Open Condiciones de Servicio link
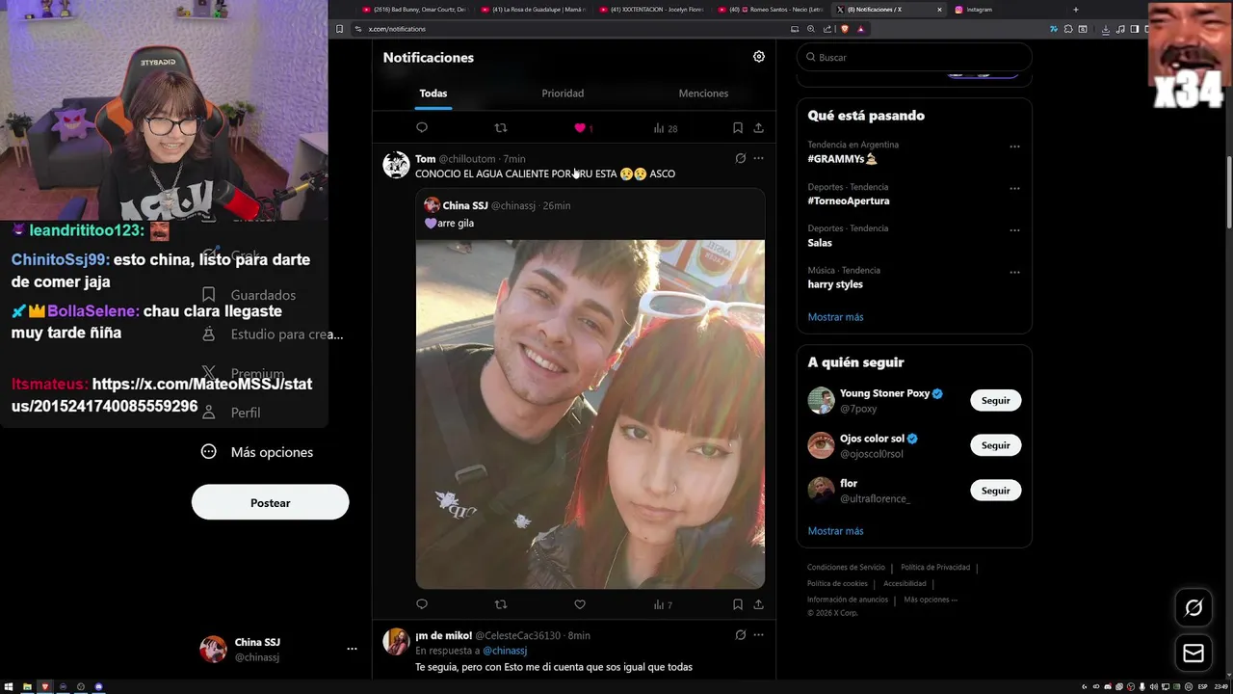 point(846,568)
